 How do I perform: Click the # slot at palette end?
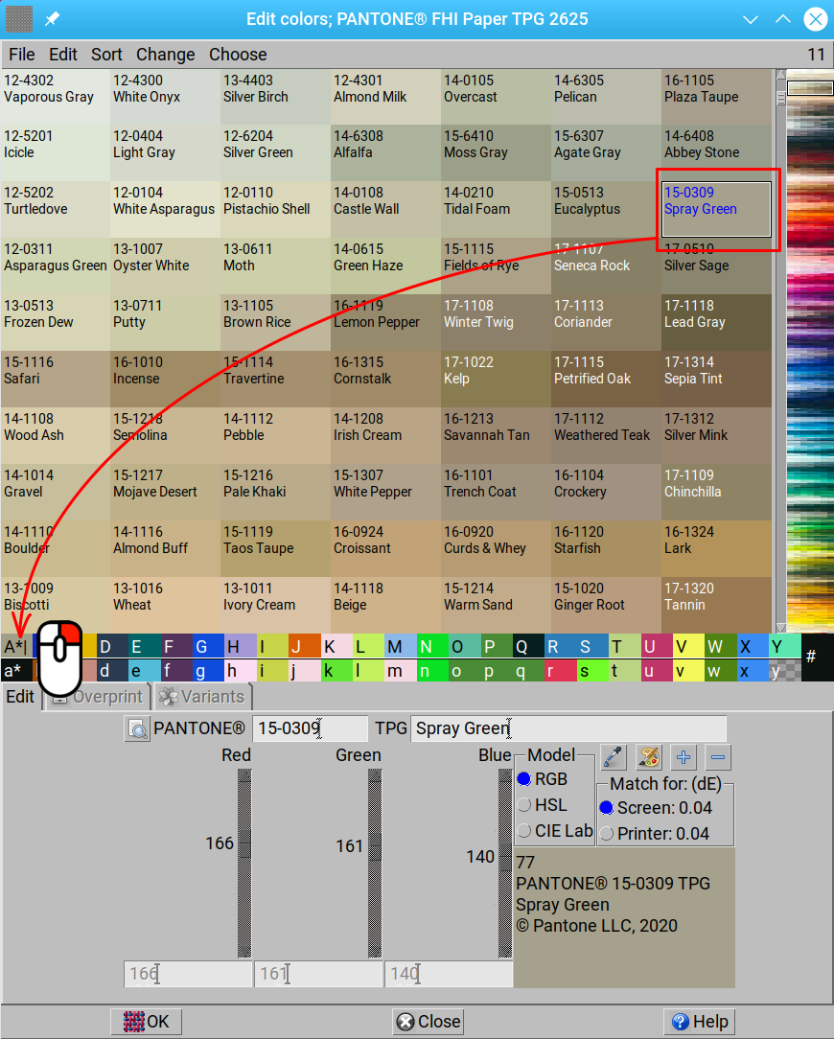click(810, 657)
